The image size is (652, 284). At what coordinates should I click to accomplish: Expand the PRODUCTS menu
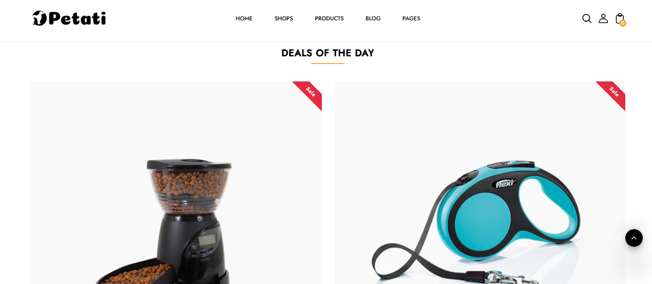tap(329, 18)
